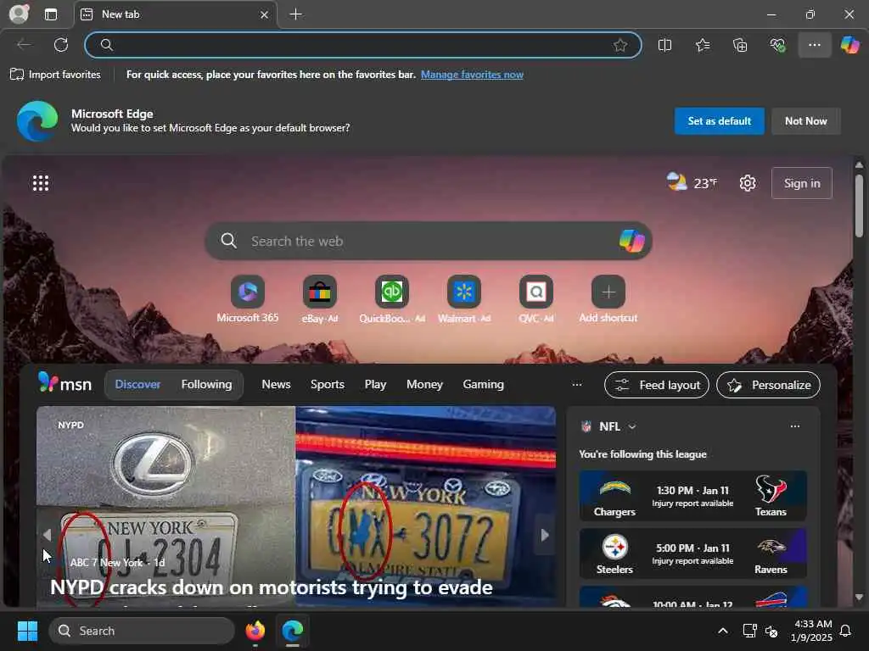This screenshot has height=651, width=869.
Task: Open the Play tab
Action: tap(375, 384)
